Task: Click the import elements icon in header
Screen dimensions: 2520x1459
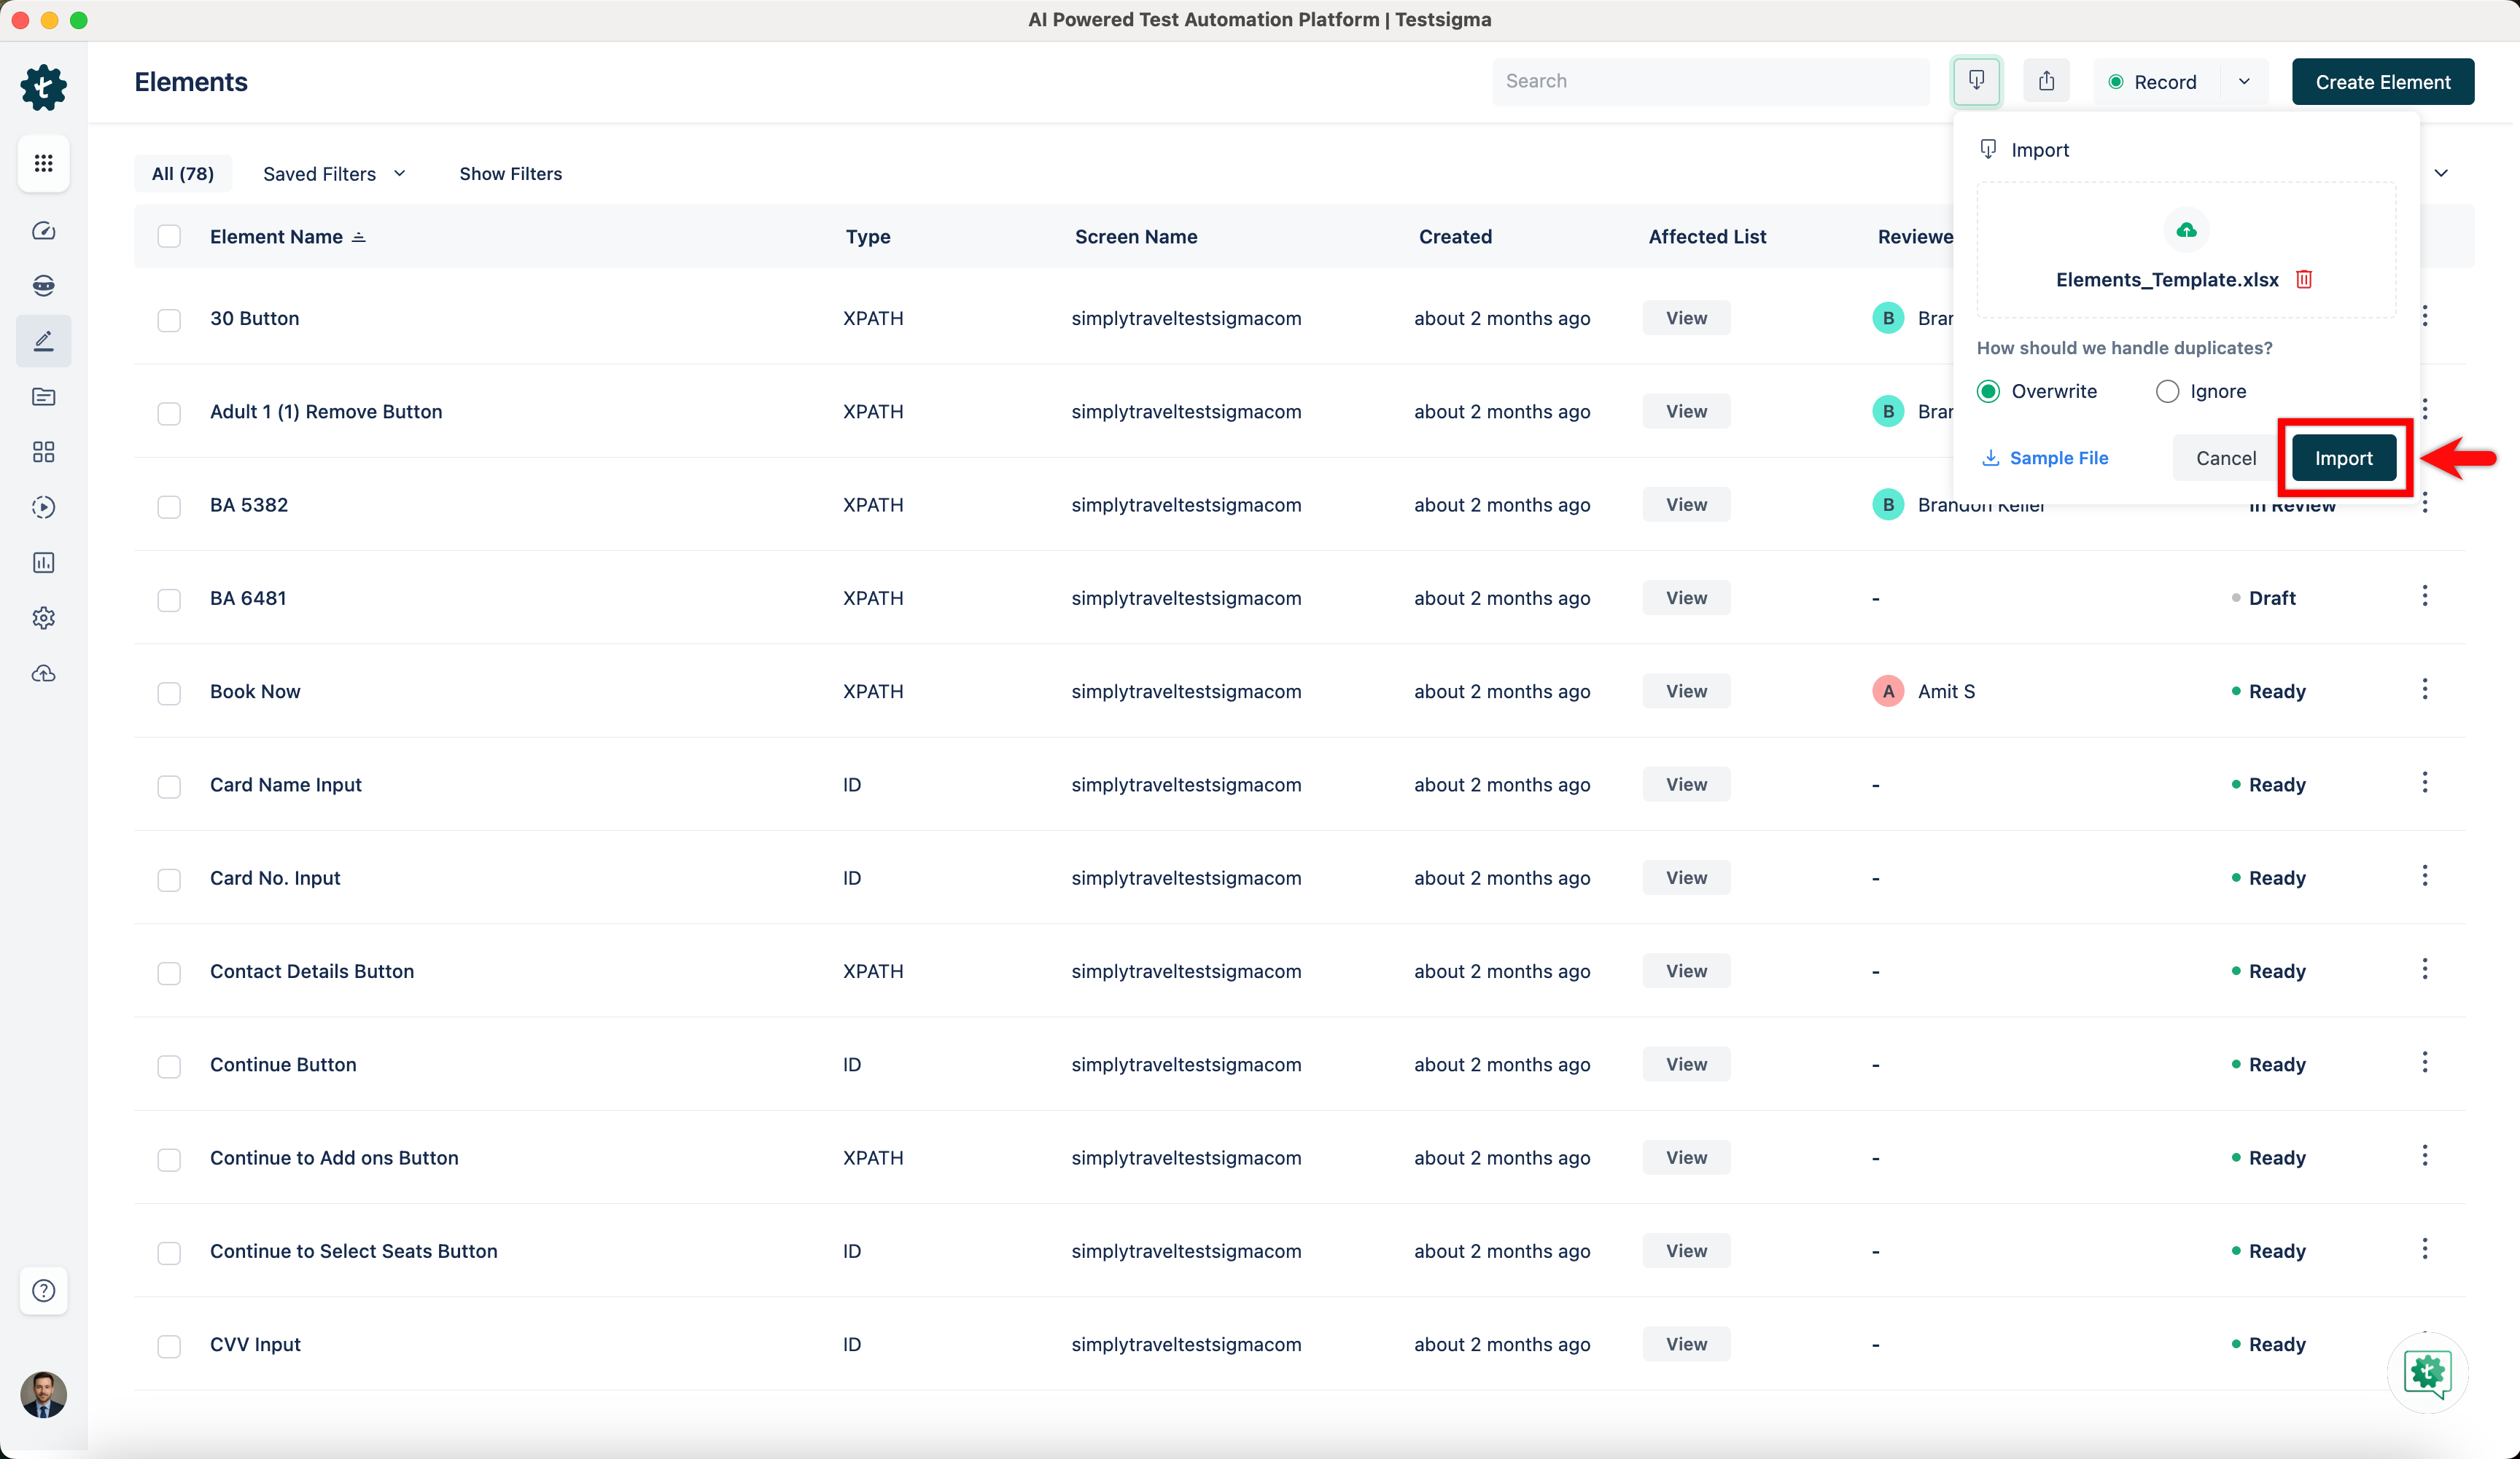Action: 1976,81
